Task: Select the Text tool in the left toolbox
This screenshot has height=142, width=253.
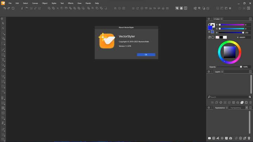Action: tap(3, 60)
